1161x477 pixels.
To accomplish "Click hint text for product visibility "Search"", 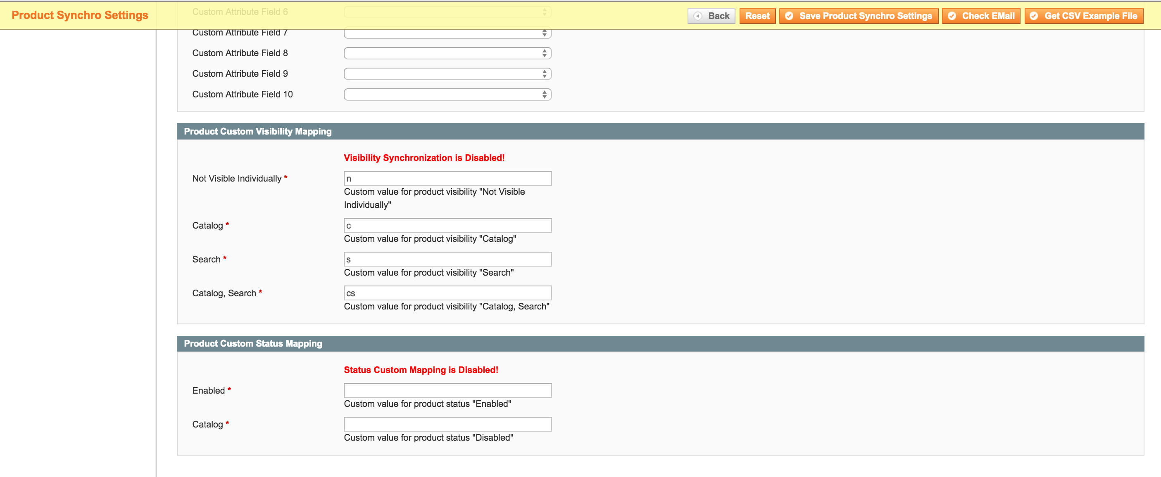I will (428, 273).
